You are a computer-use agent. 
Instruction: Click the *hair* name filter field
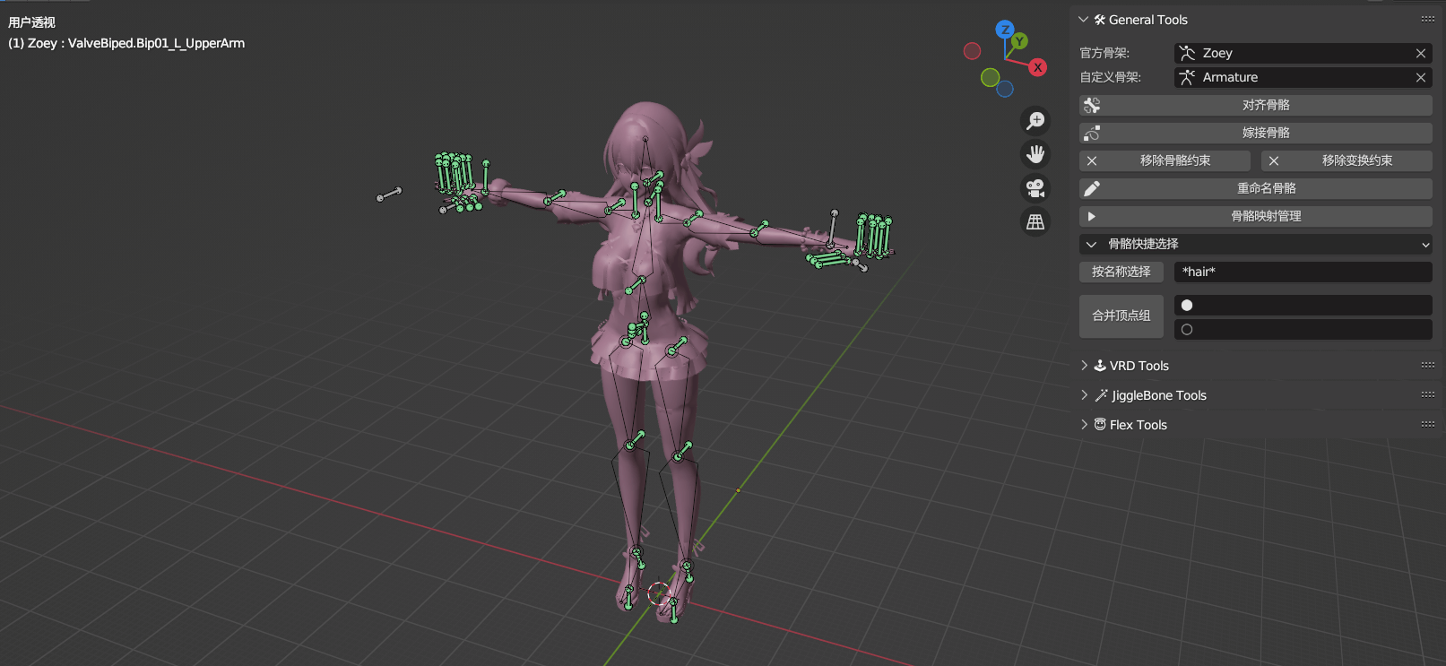pyautogui.click(x=1303, y=272)
